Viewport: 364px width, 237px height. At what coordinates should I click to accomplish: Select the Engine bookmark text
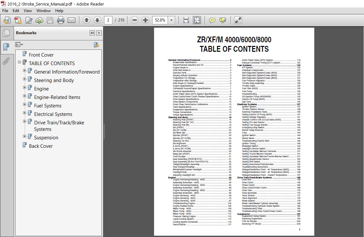(x=41, y=89)
